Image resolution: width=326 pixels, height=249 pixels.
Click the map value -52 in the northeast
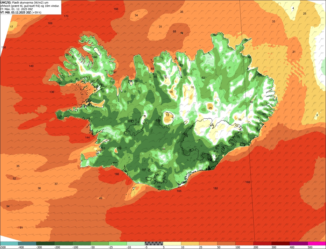pyautogui.click(x=203, y=78)
